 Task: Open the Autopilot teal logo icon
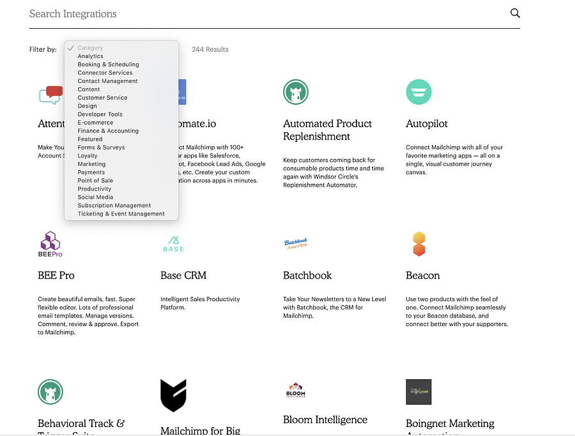pos(418,92)
